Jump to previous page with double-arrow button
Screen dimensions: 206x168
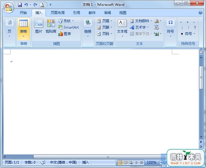(201, 142)
